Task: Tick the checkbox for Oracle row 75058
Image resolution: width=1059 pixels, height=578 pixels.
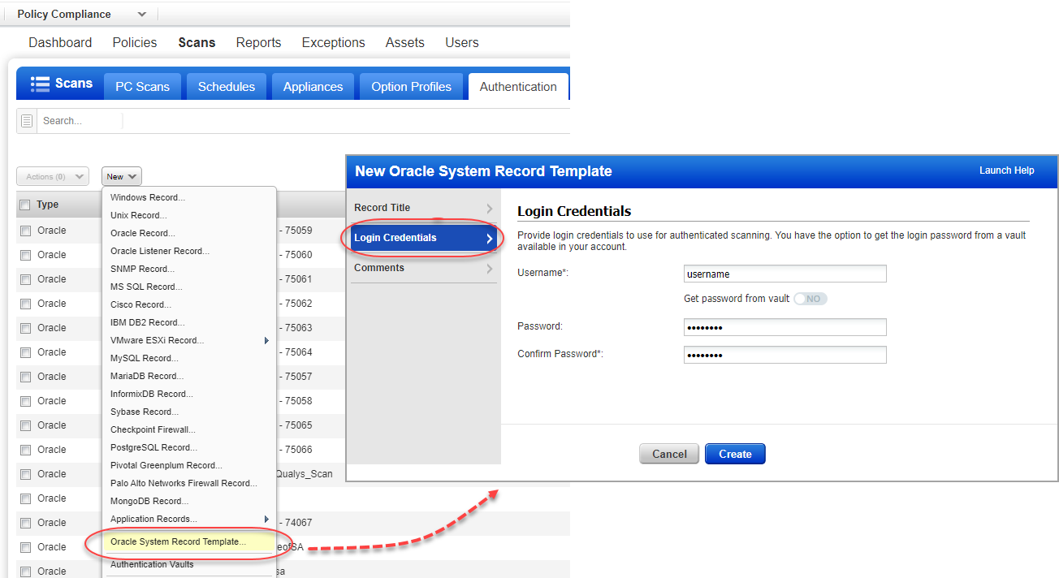Action: click(25, 401)
